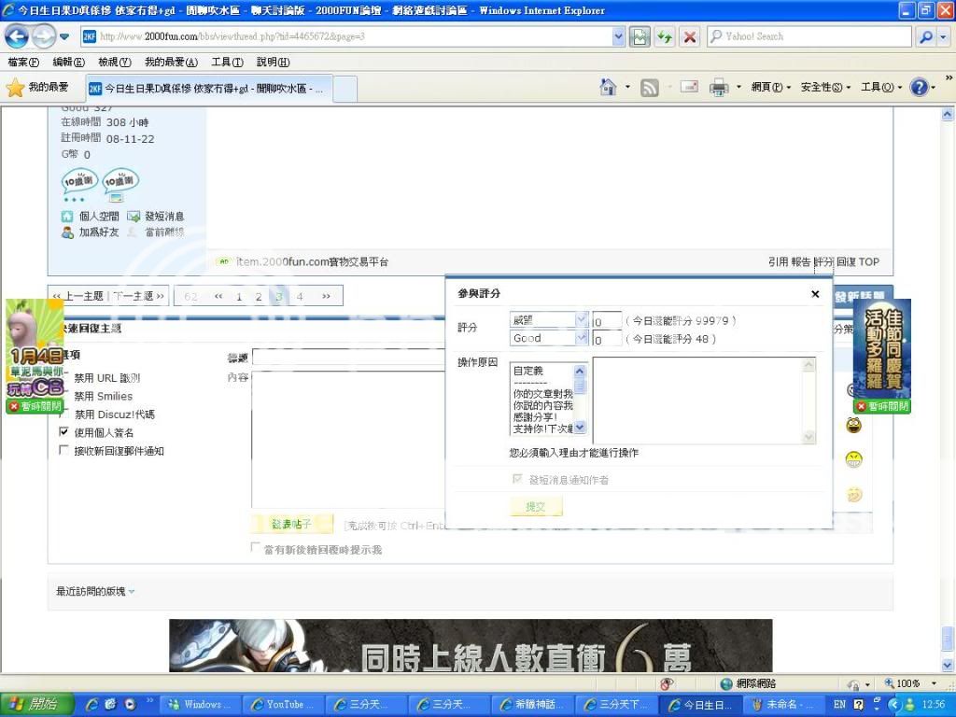Enable 接收新回復郵件通知 checkbox

coord(63,450)
